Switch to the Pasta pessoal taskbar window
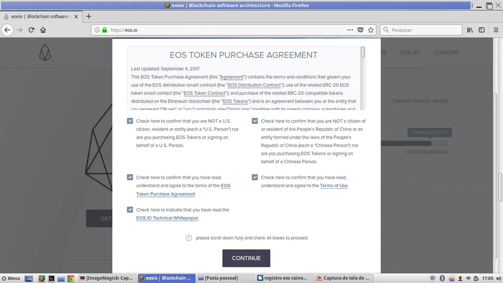503x283 pixels. [x=225, y=278]
